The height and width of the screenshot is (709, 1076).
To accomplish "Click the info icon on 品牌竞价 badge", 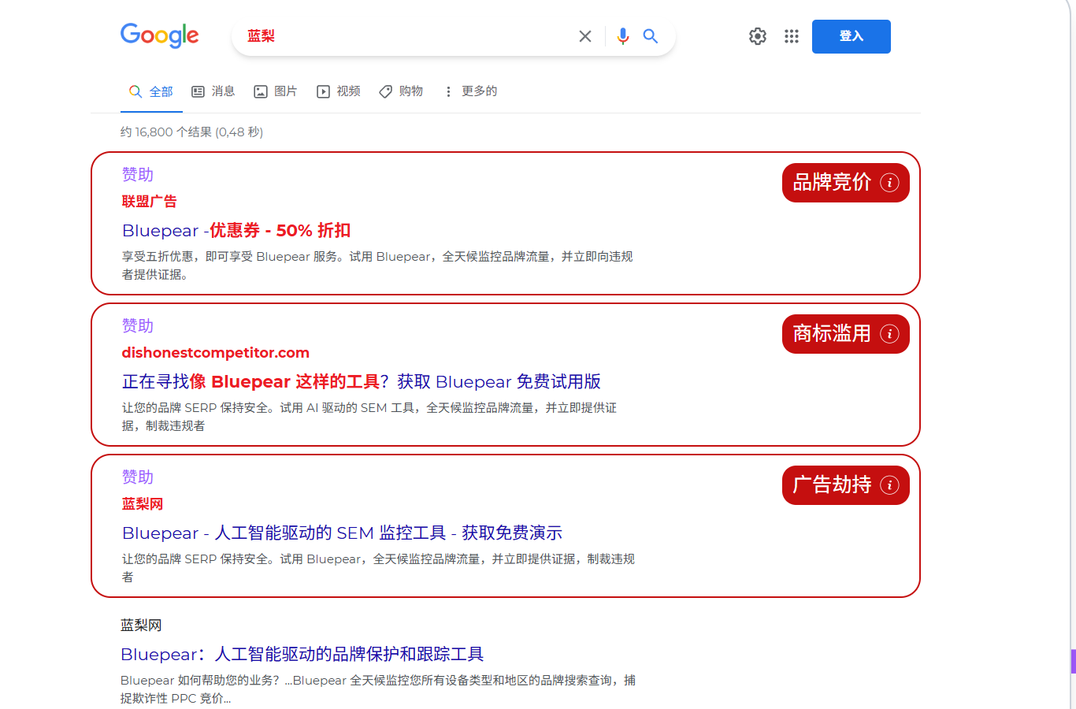I will pos(889,183).
